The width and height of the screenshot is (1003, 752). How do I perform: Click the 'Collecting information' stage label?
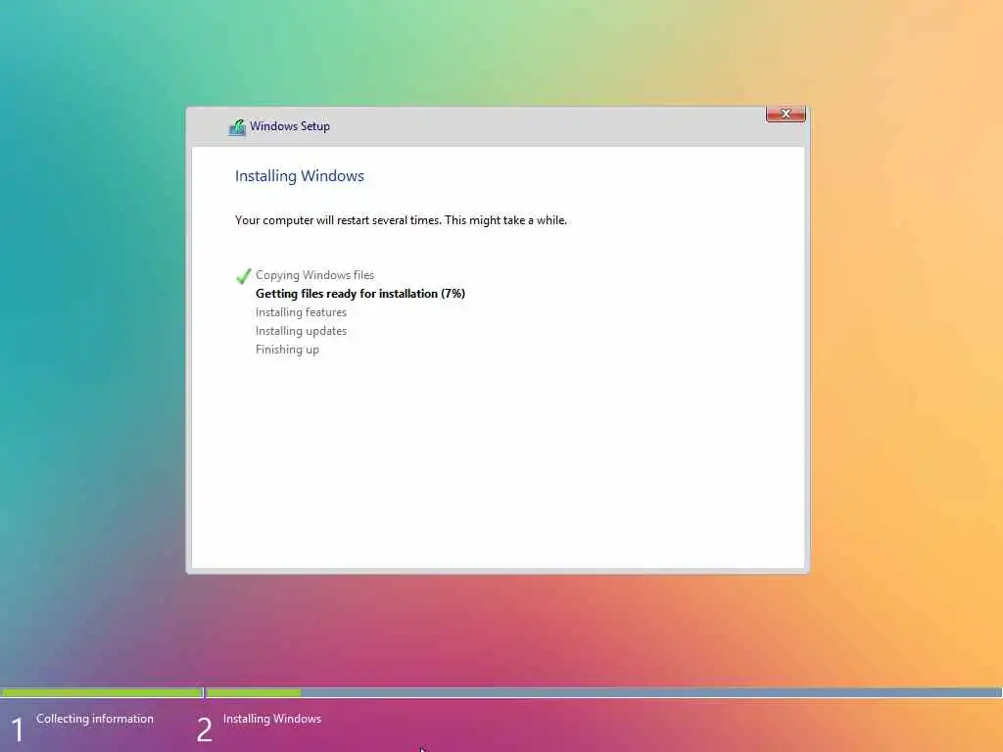tap(95, 719)
